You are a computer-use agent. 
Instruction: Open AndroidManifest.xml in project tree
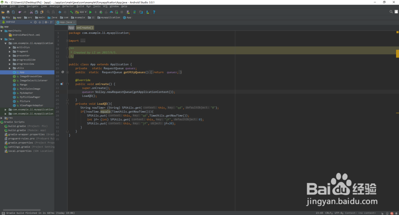pyautogui.click(x=24, y=35)
